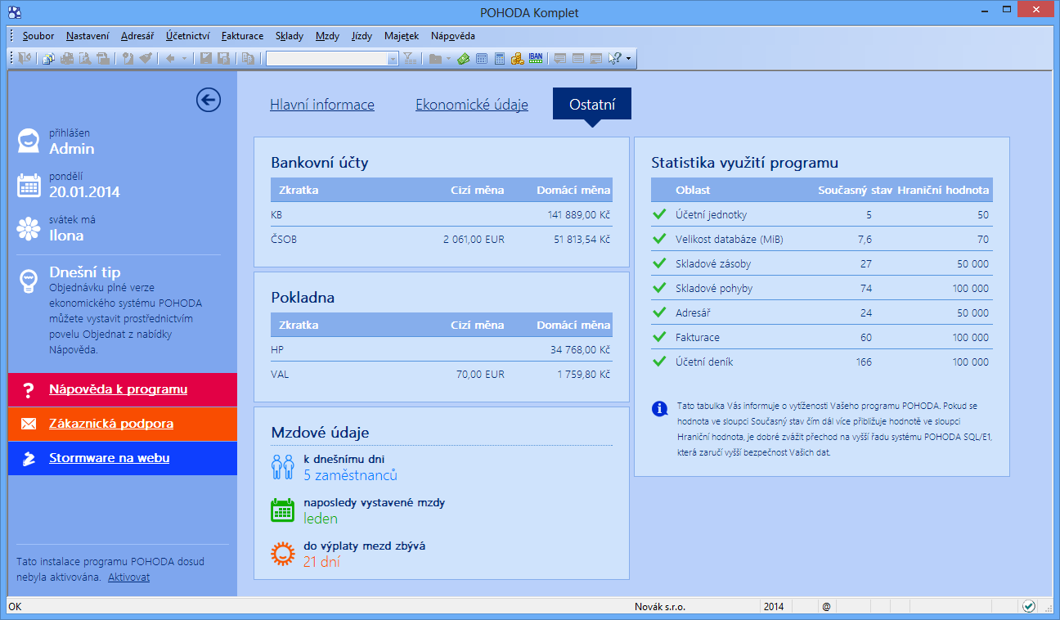Click the third panel toolbar icon before help
Viewport: 1060px width, 620px height.
click(596, 58)
